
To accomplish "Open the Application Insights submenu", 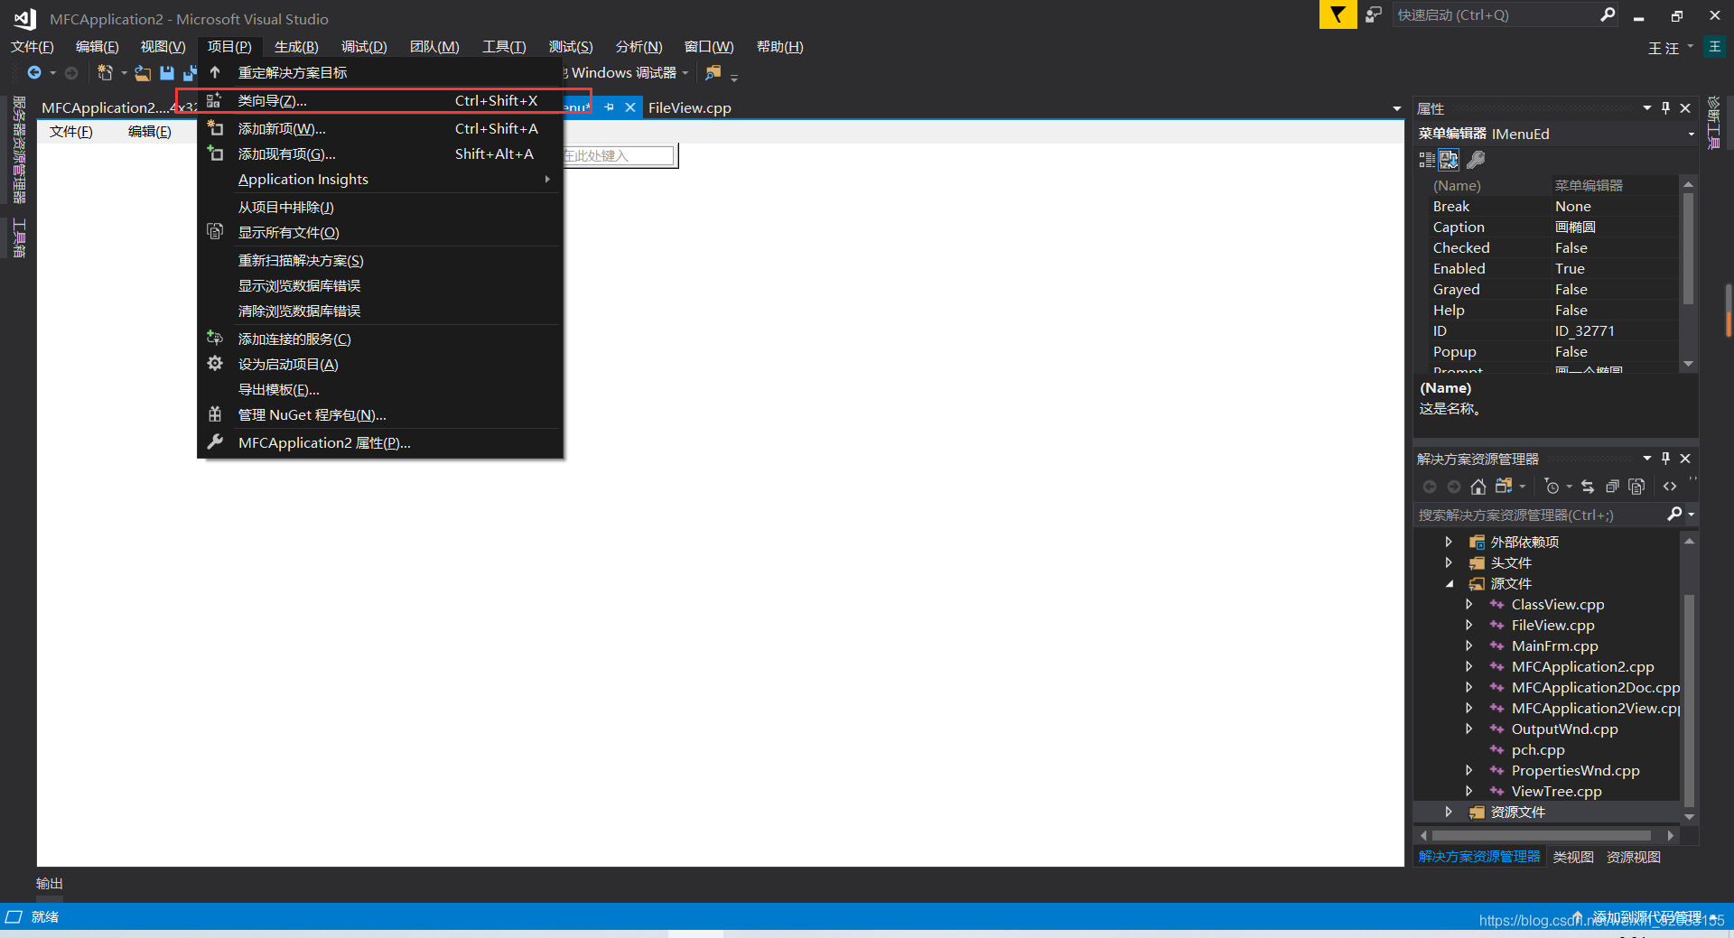I will [x=380, y=179].
